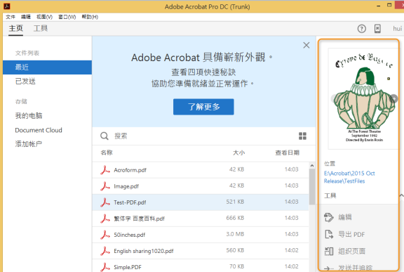Open the 帮助(H) menu
Screen dimensions: 404x272
tap(90, 17)
